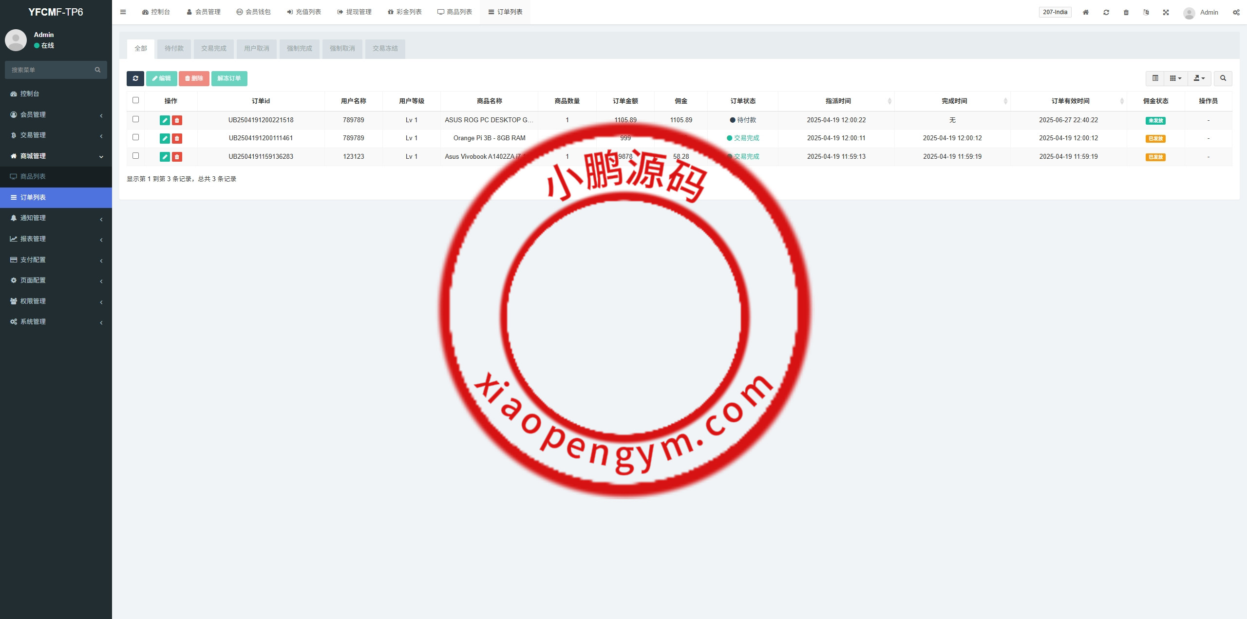Toggle the table card-view list icon
The width and height of the screenshot is (1247, 619).
[x=1155, y=78]
